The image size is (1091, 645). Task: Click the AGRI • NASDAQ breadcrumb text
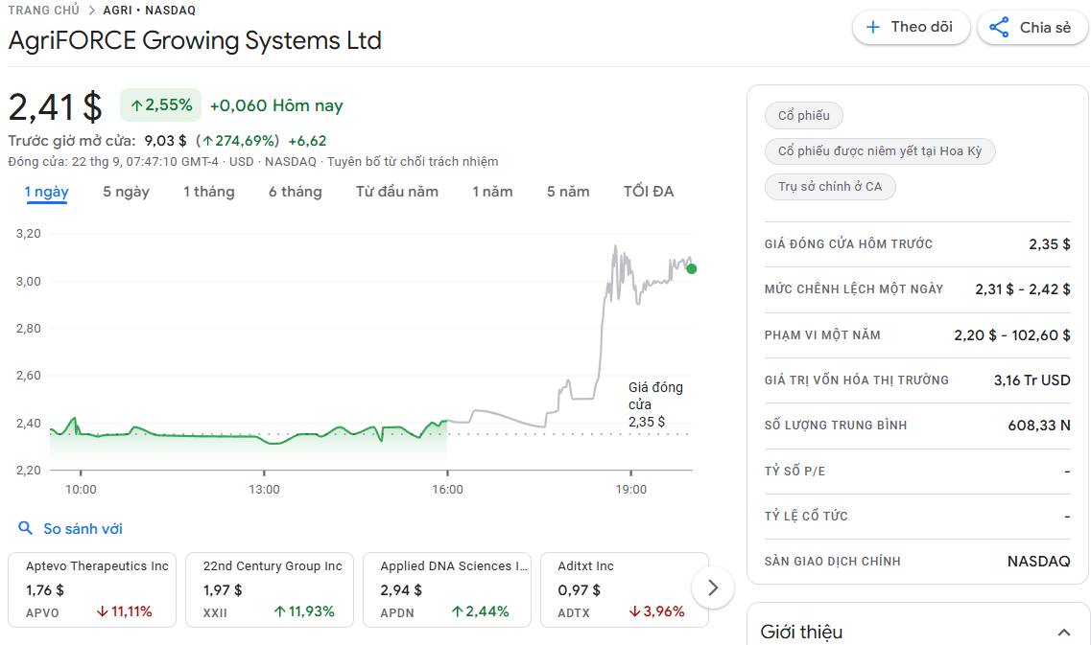click(x=150, y=11)
